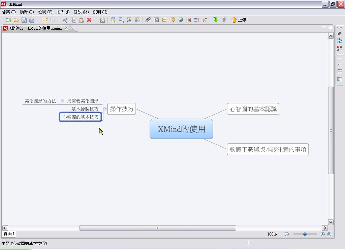
Task: Click the Label toolbar icon
Action: [x=164, y=20]
